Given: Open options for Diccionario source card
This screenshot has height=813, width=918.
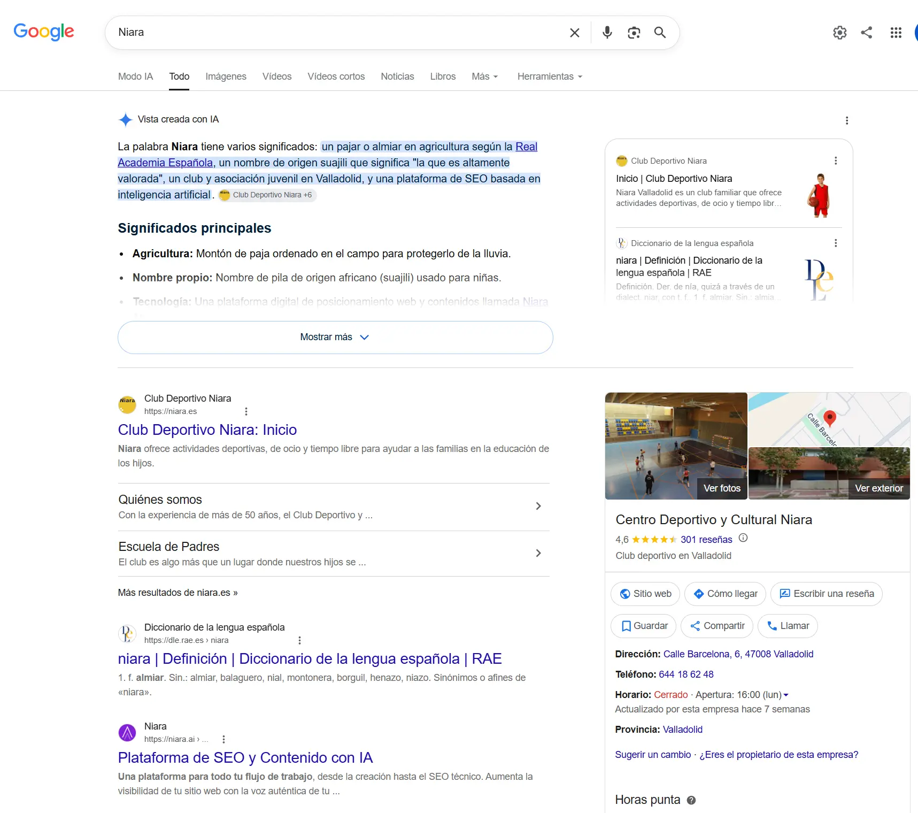Looking at the screenshot, I should [x=836, y=243].
